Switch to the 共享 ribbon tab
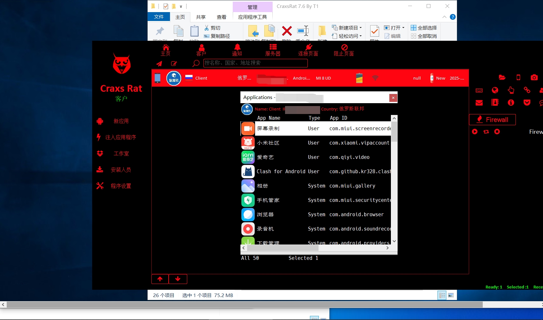This screenshot has height=320, width=543. [x=201, y=17]
